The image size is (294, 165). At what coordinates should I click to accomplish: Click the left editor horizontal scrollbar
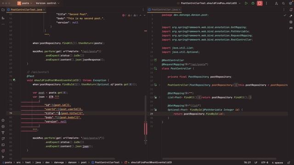pyautogui.click(x=68, y=159)
